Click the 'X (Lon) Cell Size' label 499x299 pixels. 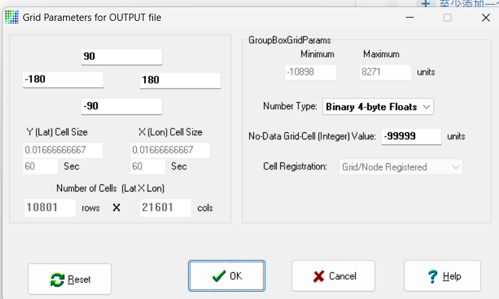(x=171, y=132)
